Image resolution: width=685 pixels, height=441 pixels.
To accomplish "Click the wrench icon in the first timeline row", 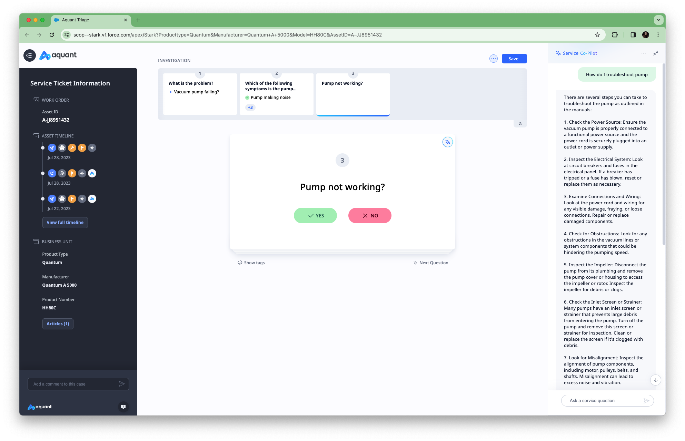I will click(72, 148).
